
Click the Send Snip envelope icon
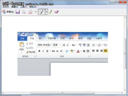(x=30, y=12)
